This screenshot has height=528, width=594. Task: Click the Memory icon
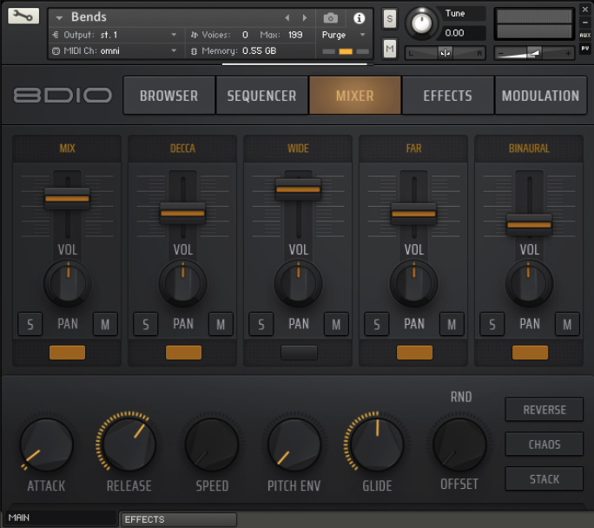click(194, 51)
